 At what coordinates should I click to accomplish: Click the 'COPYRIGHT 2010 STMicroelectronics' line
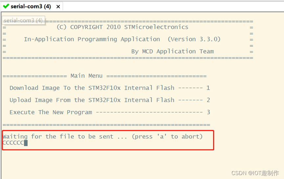pos(122,27)
